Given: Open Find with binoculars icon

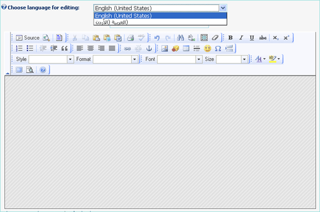Looking at the screenshot, I should tap(180, 38).
